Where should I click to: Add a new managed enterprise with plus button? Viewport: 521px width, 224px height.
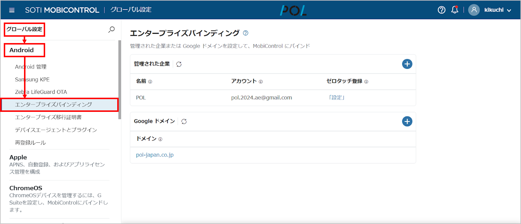[407, 64]
